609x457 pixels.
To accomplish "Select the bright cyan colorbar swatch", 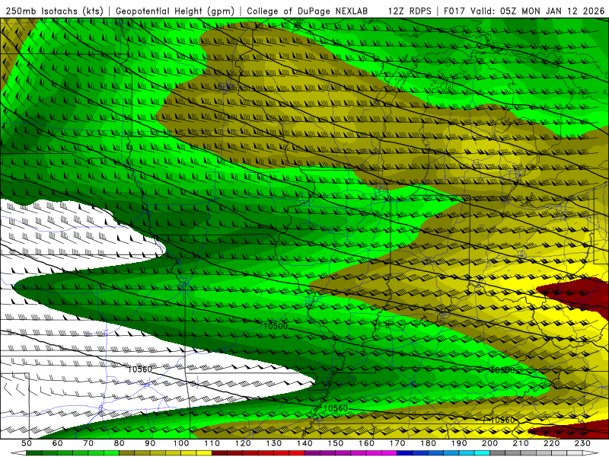I will [482, 453].
